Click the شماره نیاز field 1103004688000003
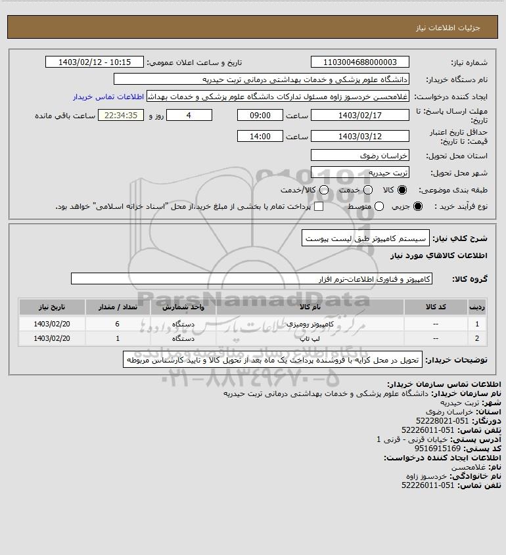The height and width of the screenshot is (555, 506). point(359,62)
